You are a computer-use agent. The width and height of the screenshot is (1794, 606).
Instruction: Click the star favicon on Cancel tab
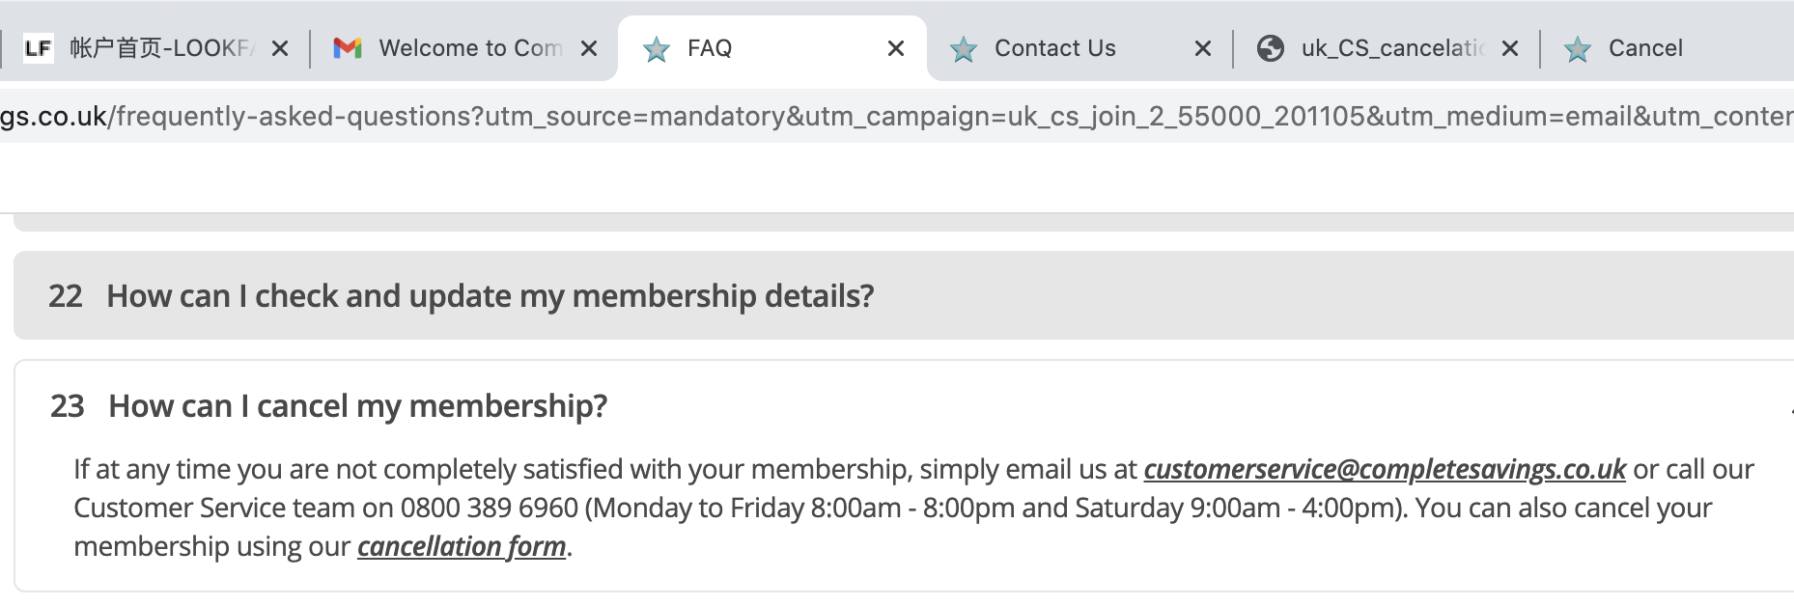point(1578,48)
